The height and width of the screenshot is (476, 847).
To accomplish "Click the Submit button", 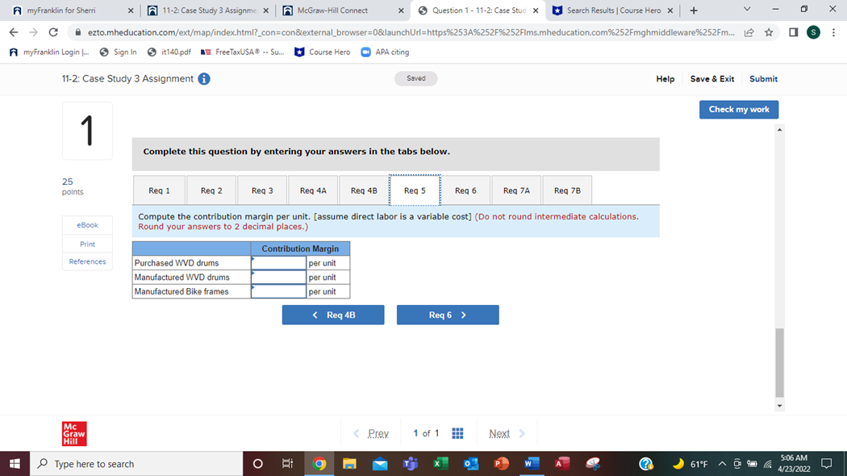I will point(763,78).
